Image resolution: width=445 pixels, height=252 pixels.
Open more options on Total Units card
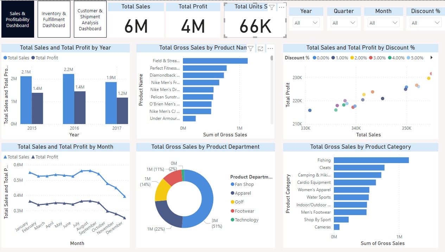tap(281, 7)
